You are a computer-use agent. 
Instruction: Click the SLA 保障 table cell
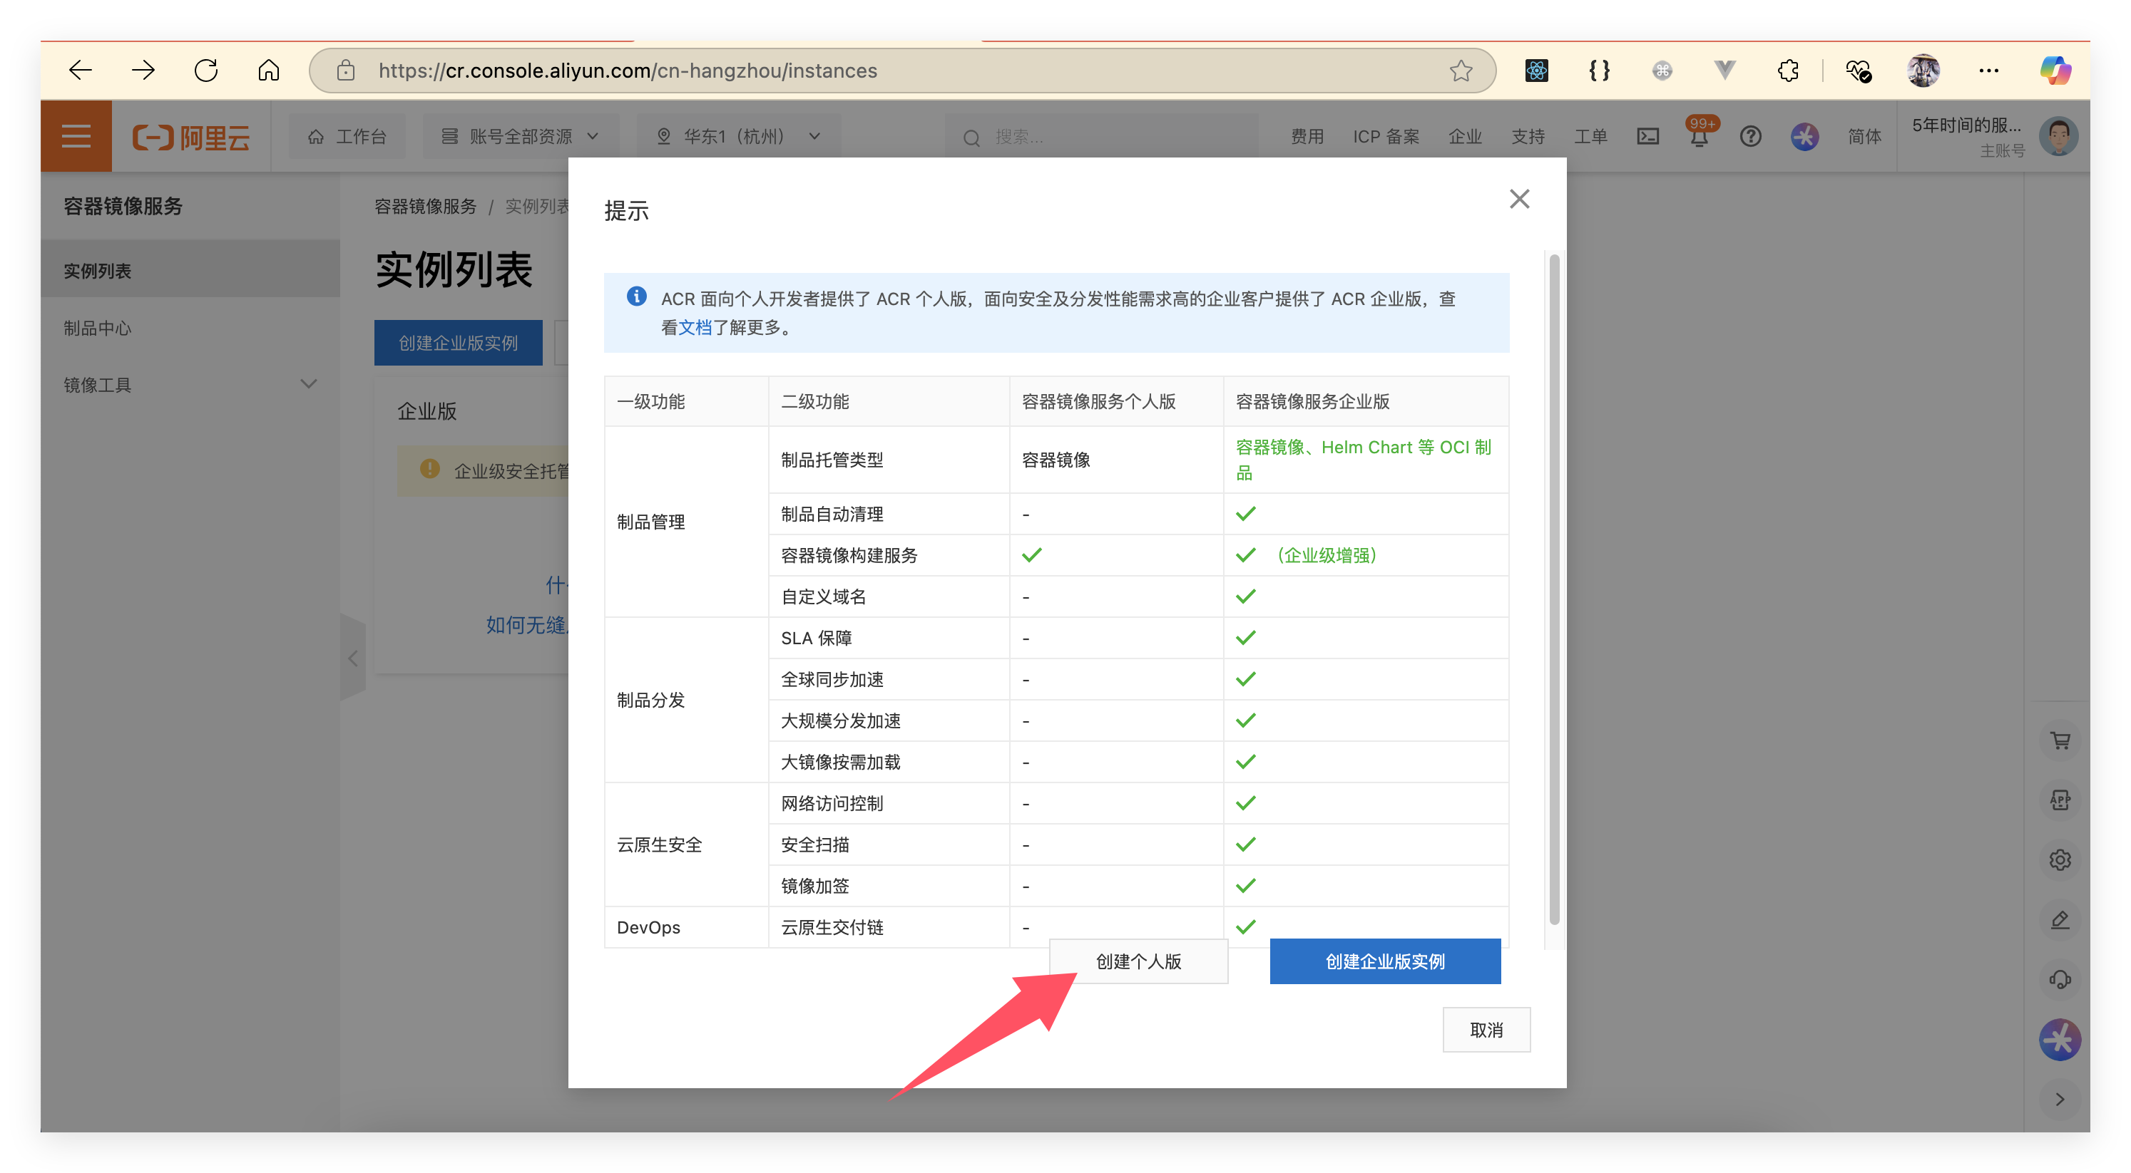889,638
